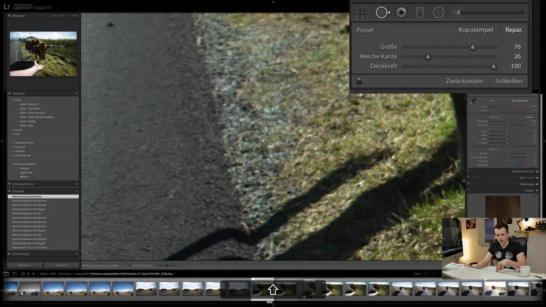Apply the Lighthouse user preset
546x307 pixels.
[x=26, y=173]
